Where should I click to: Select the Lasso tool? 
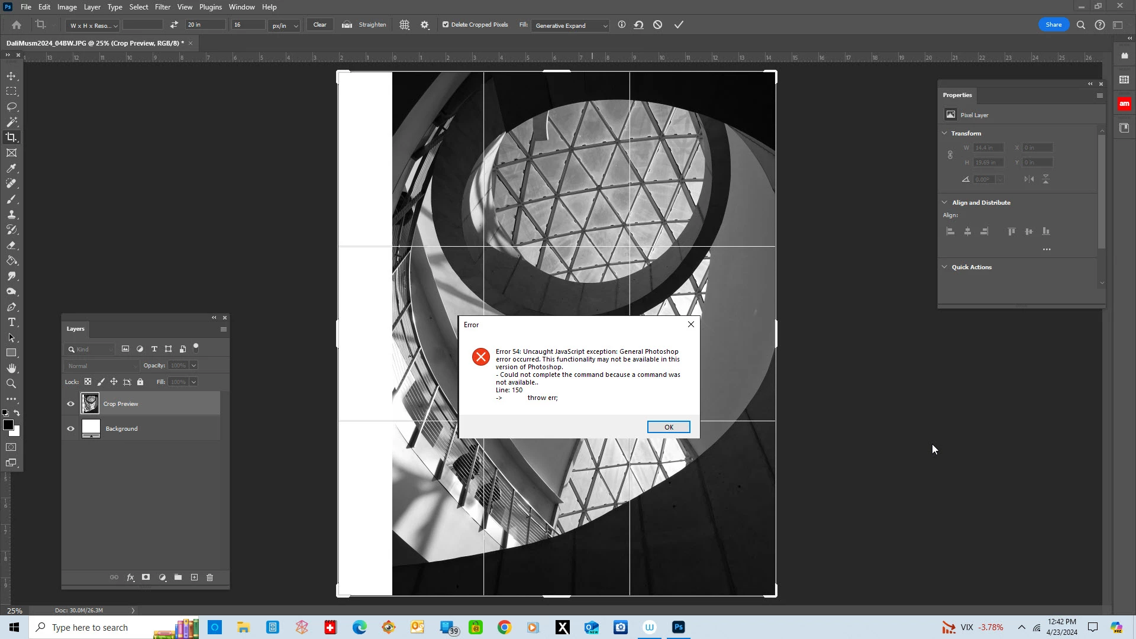coord(11,106)
